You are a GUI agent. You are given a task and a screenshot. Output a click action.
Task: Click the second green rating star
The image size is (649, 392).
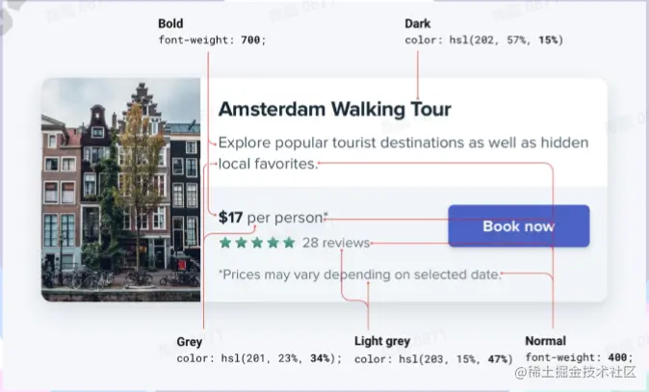click(x=241, y=242)
